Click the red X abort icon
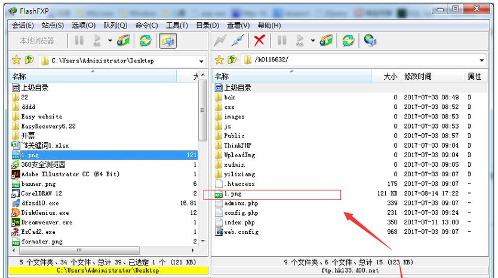498x278 pixels. (x=260, y=40)
